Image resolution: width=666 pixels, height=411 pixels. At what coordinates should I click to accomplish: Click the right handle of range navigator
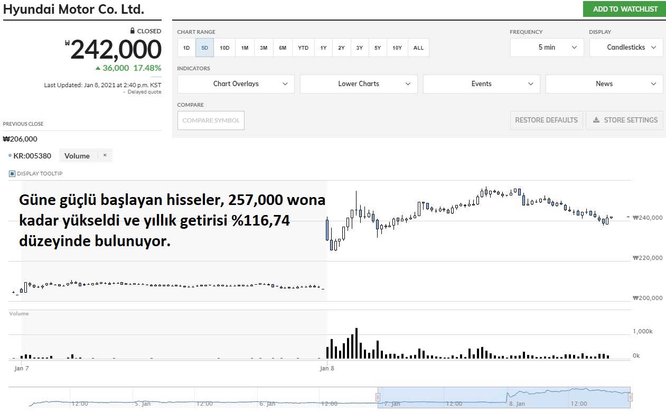[630, 397]
